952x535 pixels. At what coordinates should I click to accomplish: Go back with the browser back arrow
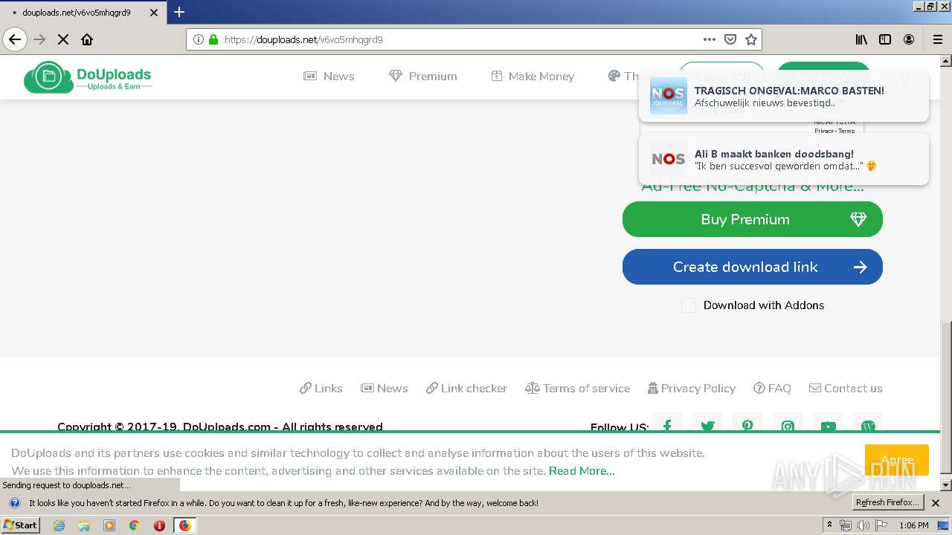(x=15, y=39)
